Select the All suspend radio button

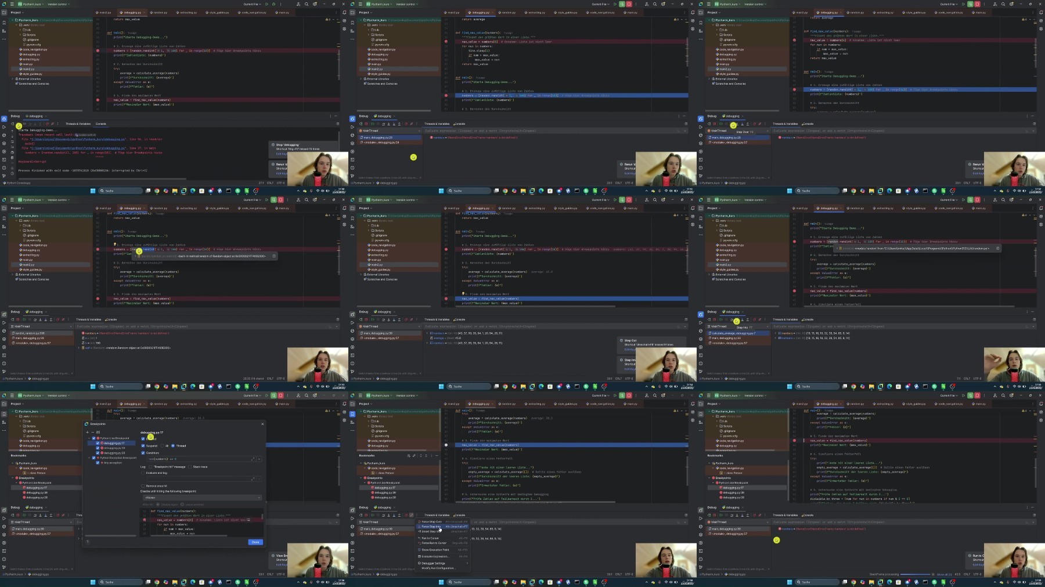coord(162,446)
